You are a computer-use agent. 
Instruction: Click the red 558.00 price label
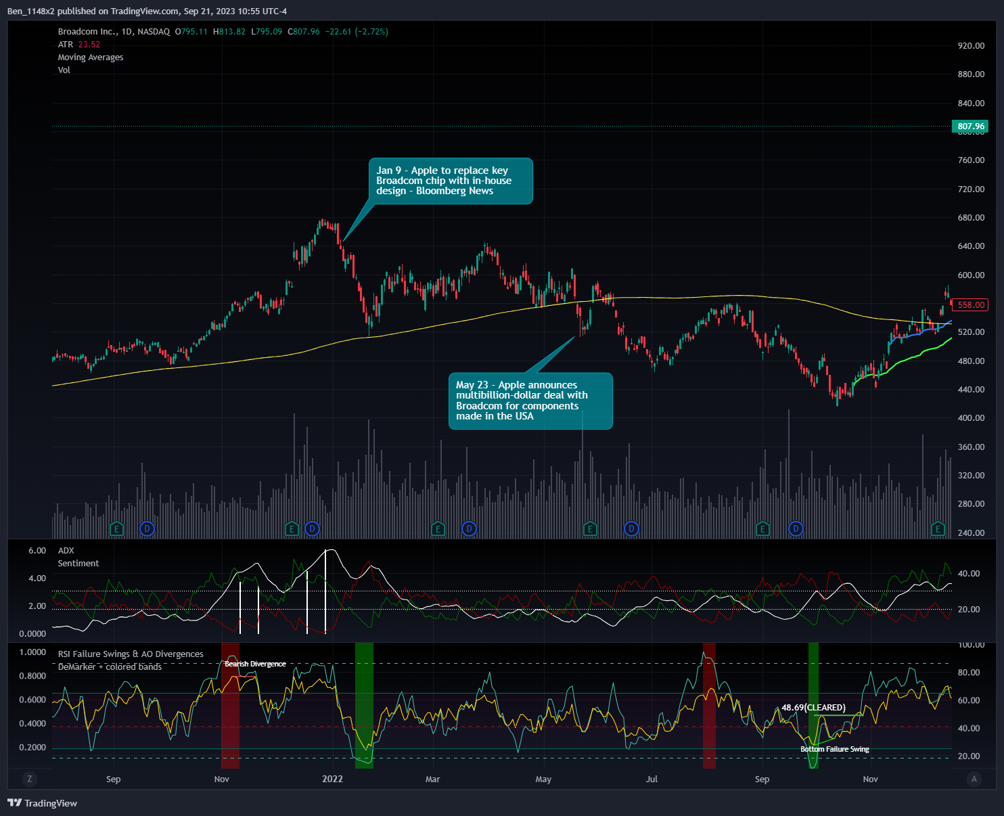[971, 304]
